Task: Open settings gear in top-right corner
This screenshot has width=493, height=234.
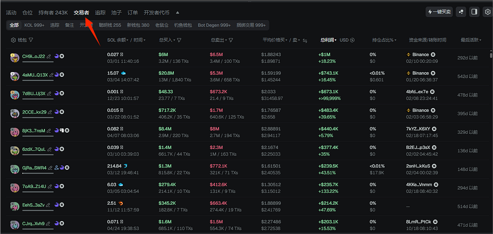Action: (x=487, y=12)
